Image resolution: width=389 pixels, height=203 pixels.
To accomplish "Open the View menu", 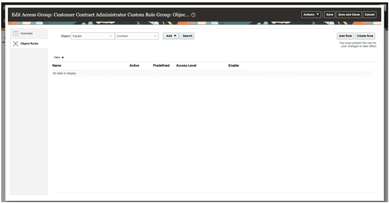I will tap(59, 57).
